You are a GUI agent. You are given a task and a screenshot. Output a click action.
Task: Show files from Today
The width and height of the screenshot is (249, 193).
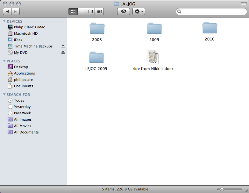34,100
